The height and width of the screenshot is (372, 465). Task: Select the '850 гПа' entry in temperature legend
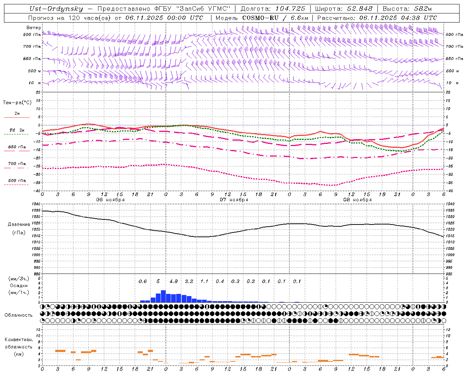coord(17,147)
